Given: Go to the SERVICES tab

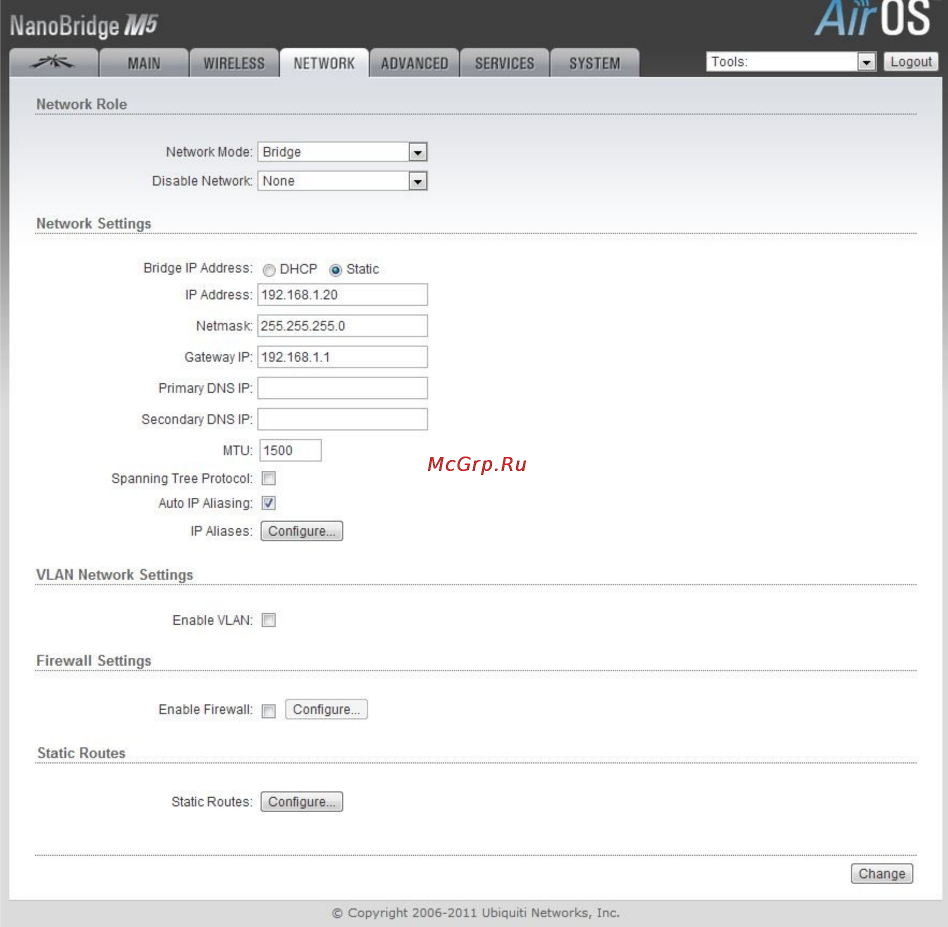Looking at the screenshot, I should 504,63.
